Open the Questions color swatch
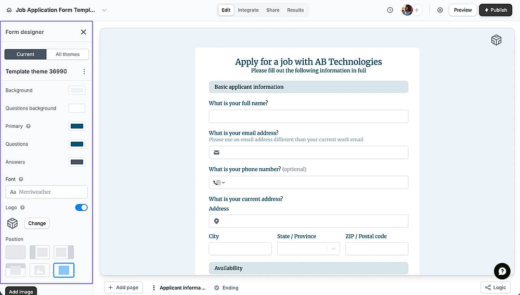The height and width of the screenshot is (295, 520). coord(77,144)
